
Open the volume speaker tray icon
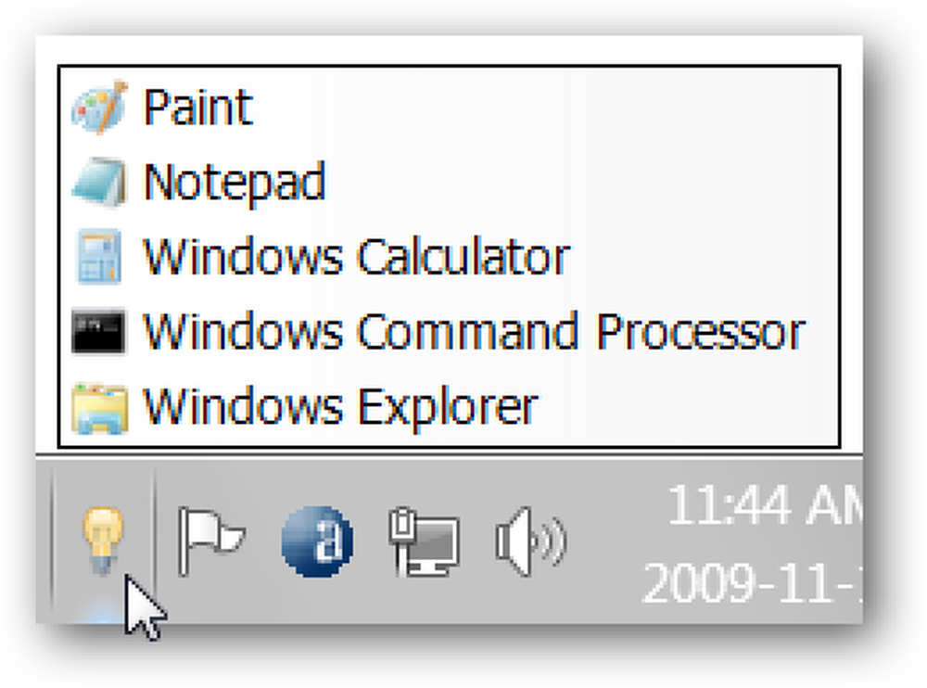[530, 541]
